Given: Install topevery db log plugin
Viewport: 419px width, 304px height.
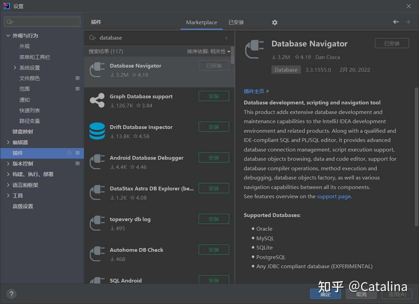Looking at the screenshot, I should pyautogui.click(x=214, y=219).
